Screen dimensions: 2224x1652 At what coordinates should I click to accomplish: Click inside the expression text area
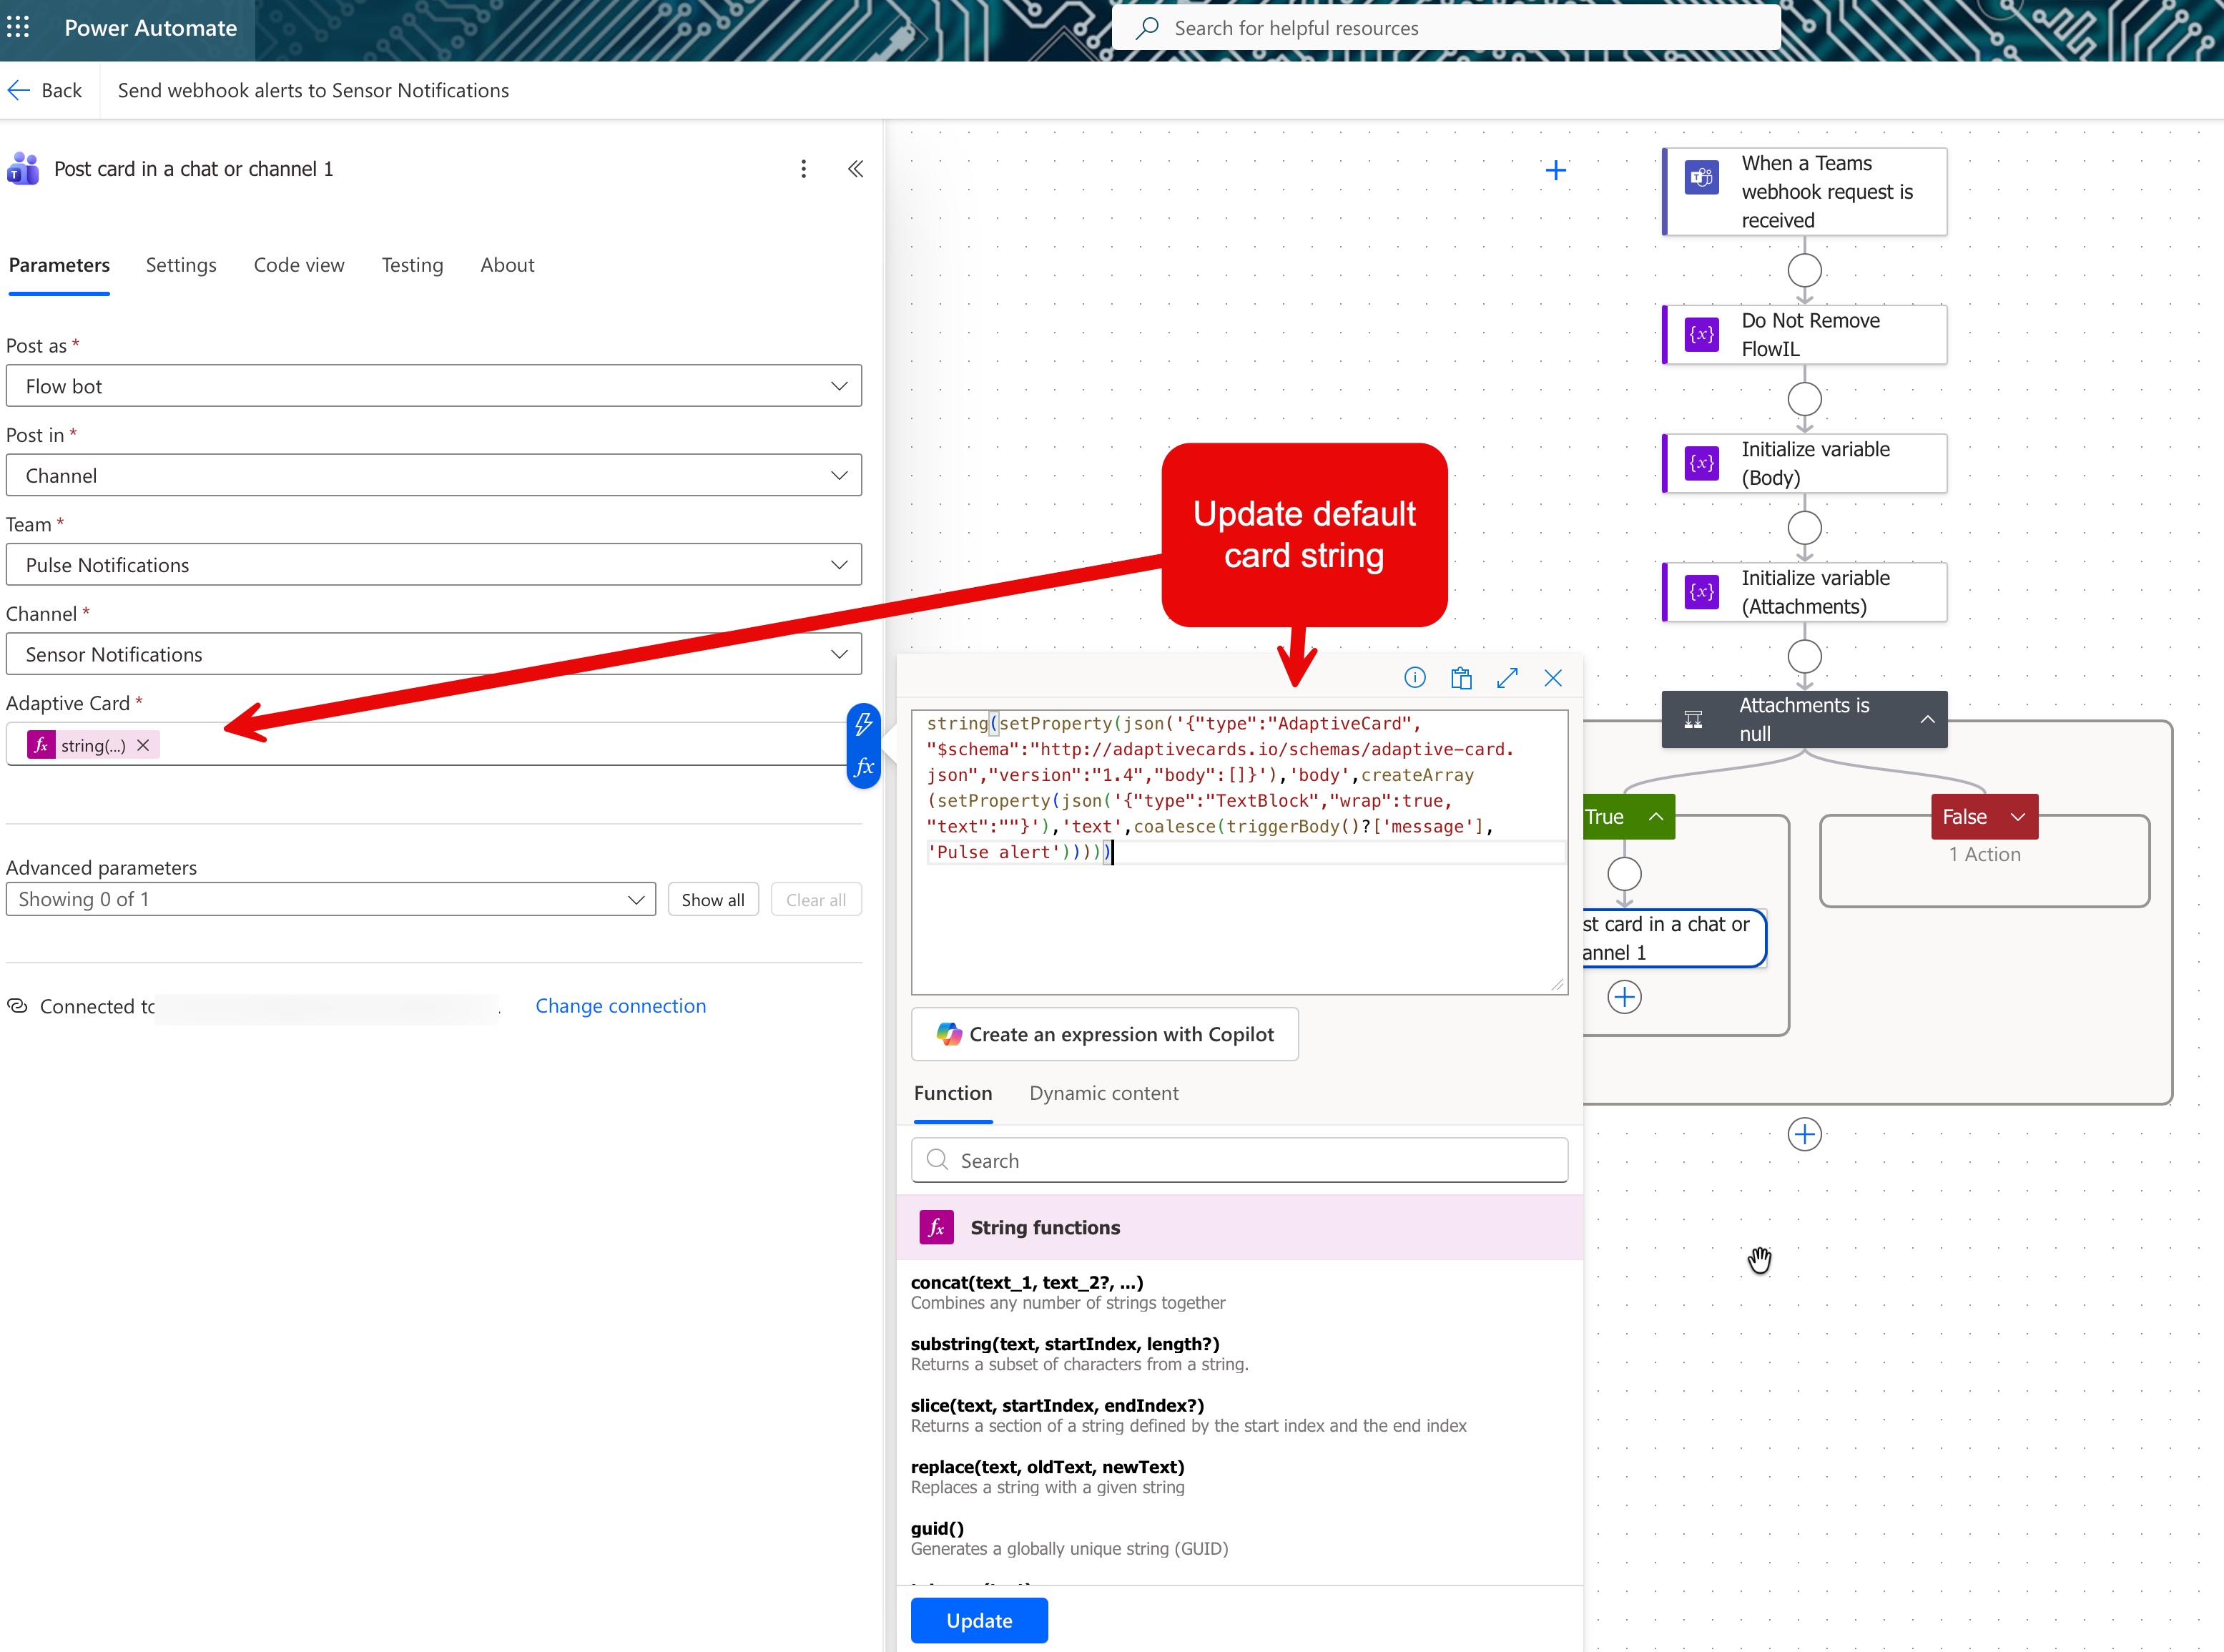click(1240, 852)
